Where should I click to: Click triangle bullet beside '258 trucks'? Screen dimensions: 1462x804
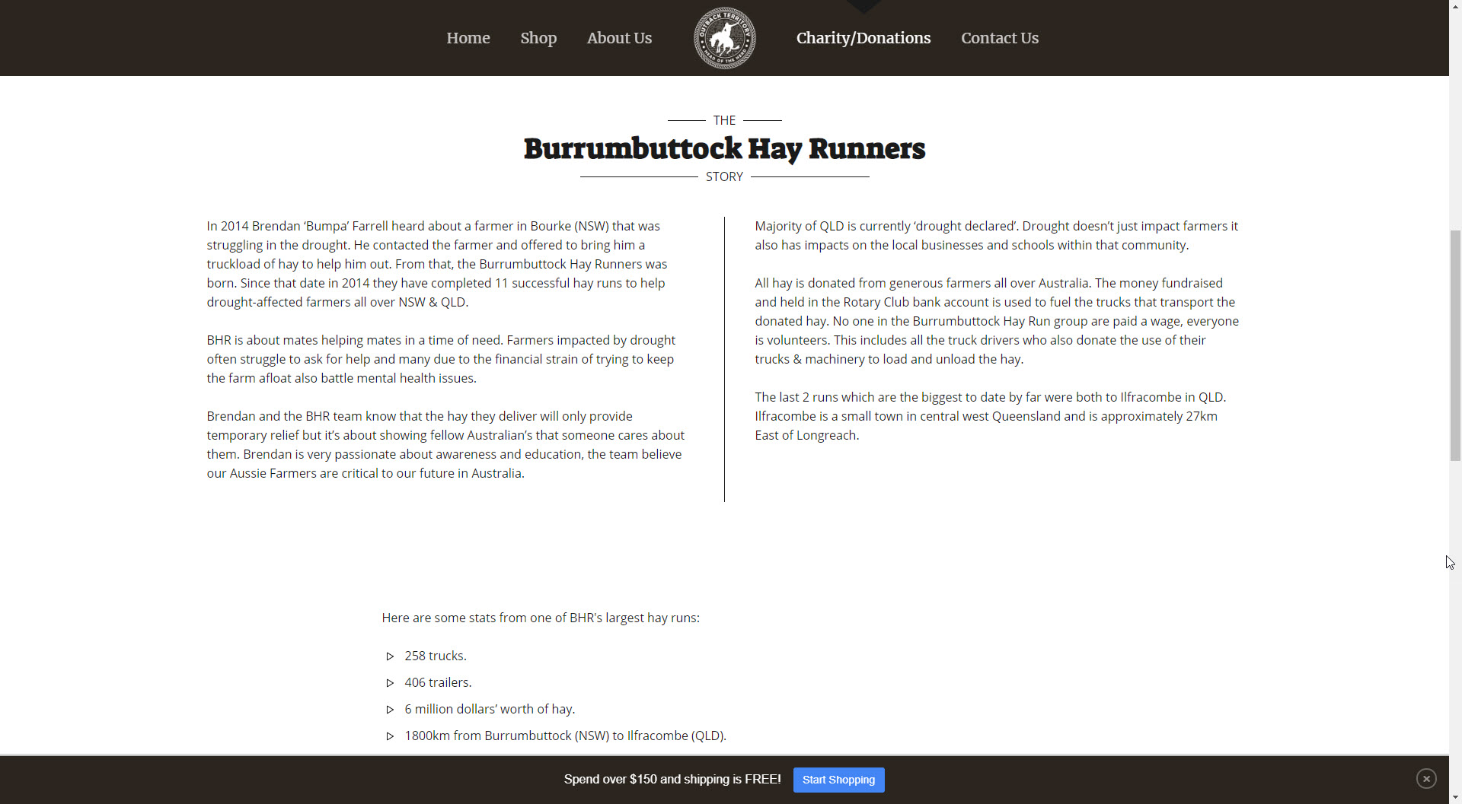tap(390, 656)
